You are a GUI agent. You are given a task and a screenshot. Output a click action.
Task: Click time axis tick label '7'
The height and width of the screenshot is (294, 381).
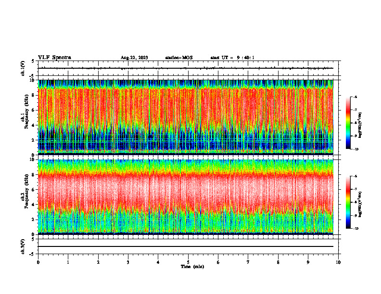coord(248,262)
